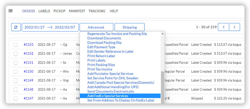
Task: Open order link #1149
Action: point(29,80)
